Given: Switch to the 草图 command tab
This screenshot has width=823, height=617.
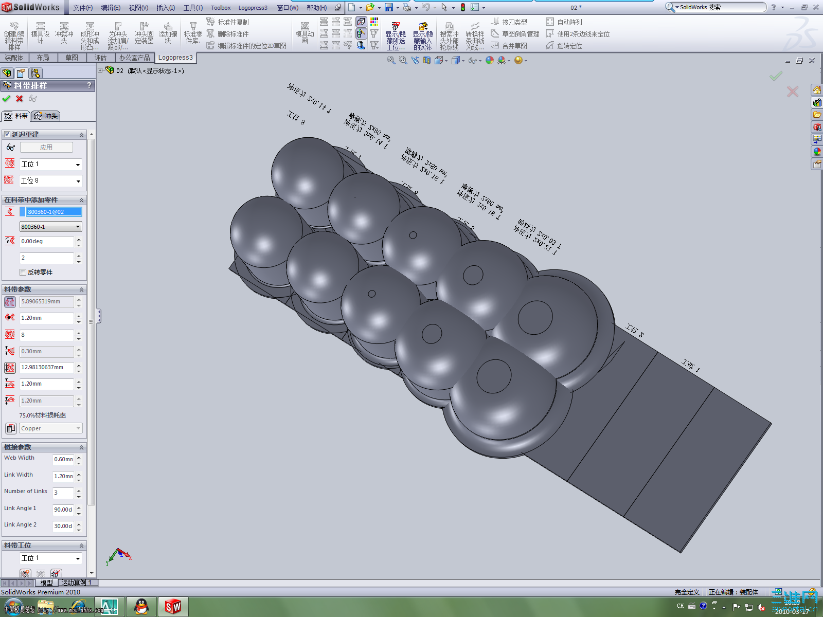Looking at the screenshot, I should [x=72, y=58].
